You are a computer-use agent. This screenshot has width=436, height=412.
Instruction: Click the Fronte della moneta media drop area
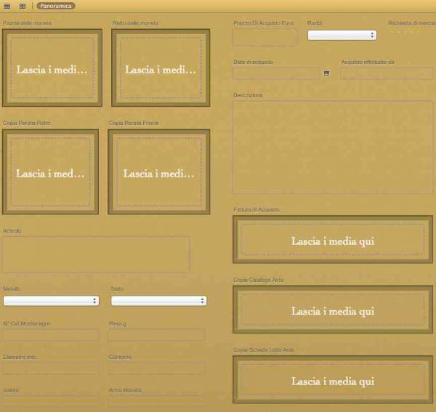point(52,68)
